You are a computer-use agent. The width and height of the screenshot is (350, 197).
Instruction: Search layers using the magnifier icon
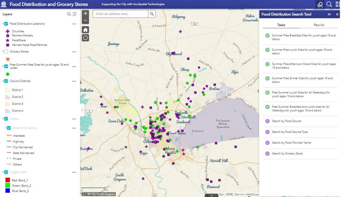(x=69, y=14)
